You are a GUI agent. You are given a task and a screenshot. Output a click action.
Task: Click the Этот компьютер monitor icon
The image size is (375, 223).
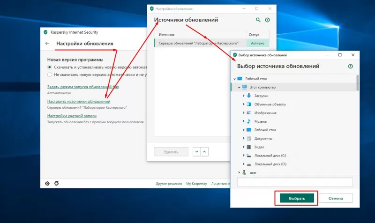tap(244, 87)
